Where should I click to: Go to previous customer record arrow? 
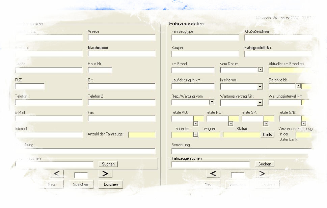[57, 174]
